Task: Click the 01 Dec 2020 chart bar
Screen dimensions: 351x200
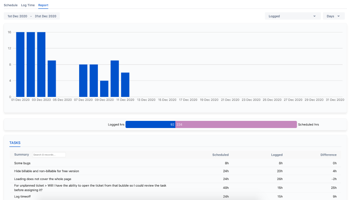Action: tap(20, 64)
